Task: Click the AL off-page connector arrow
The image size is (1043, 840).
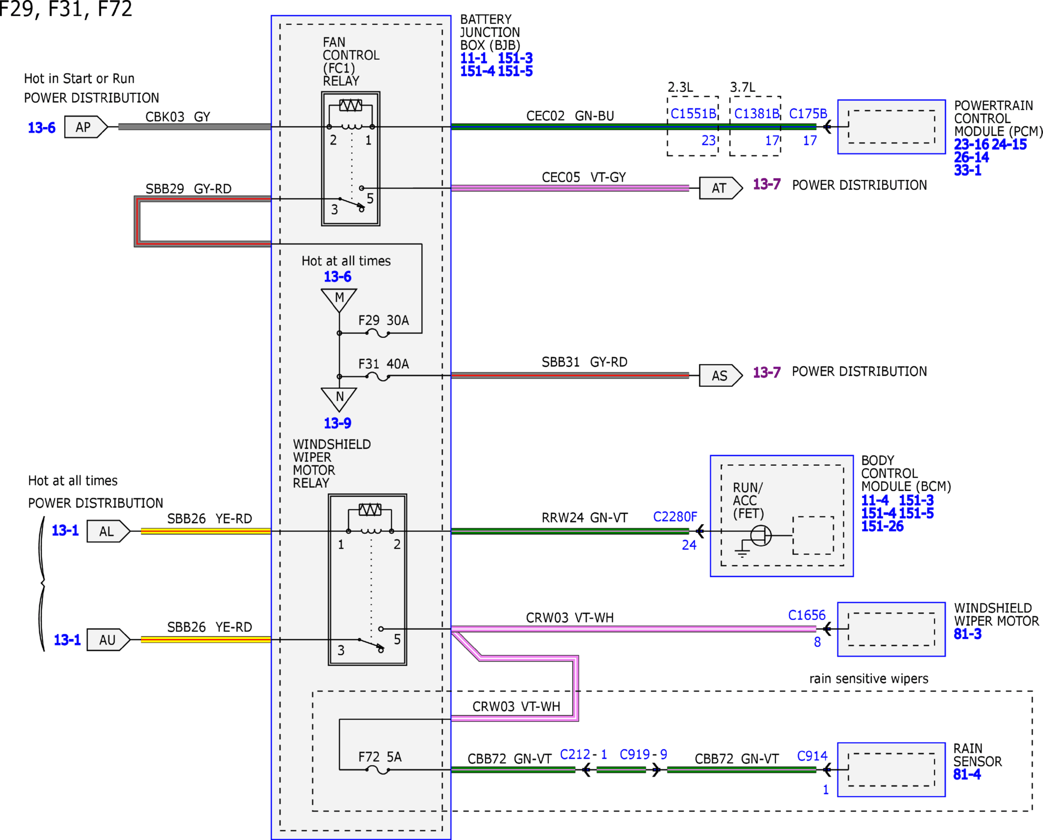Action: click(108, 531)
